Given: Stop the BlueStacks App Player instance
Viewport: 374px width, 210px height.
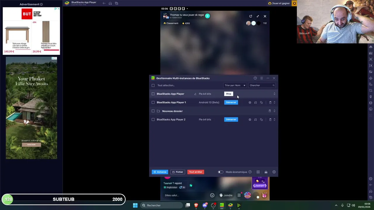Looking at the screenshot, I should tap(228, 94).
